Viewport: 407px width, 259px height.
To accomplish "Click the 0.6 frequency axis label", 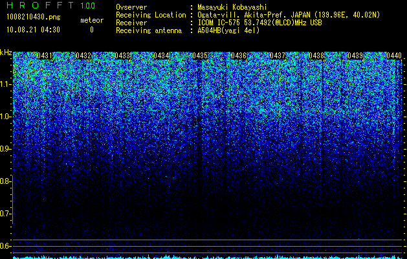I will click(x=5, y=246).
